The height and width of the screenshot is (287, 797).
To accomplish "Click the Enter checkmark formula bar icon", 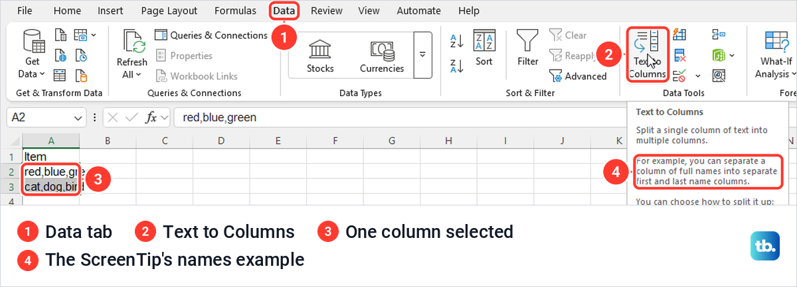I will (132, 118).
